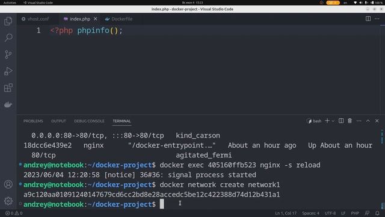Click 'kind_carson' container name
This screenshot has height=217, width=385.
pos(198,136)
